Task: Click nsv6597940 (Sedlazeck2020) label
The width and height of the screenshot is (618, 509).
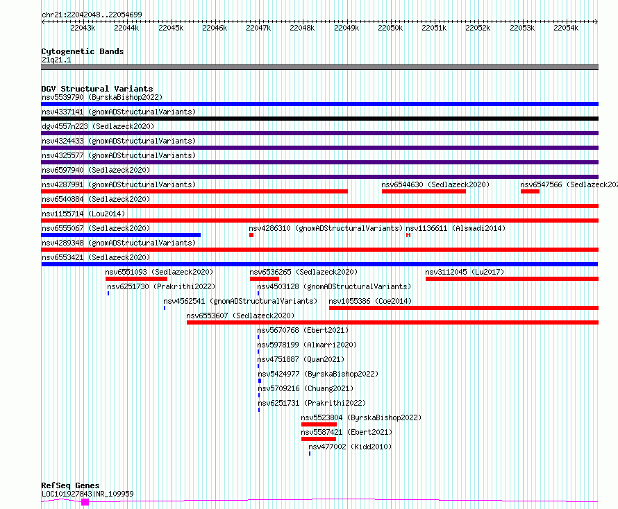Action: click(x=96, y=170)
